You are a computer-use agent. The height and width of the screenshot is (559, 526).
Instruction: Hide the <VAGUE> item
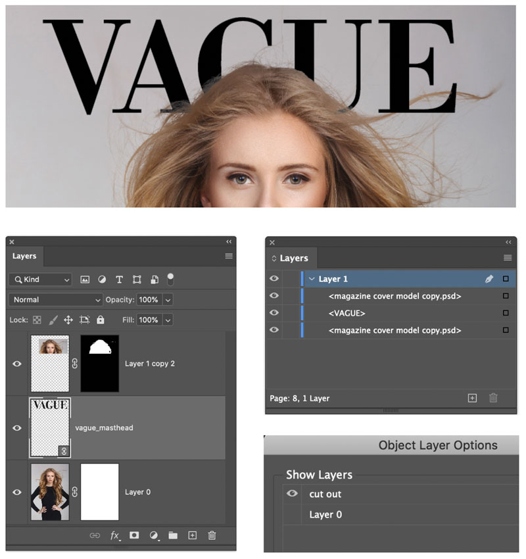click(274, 312)
